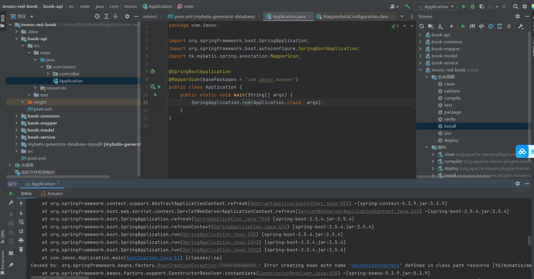Open ConstructorResolver.java:658 link

pyautogui.click(x=298, y=273)
